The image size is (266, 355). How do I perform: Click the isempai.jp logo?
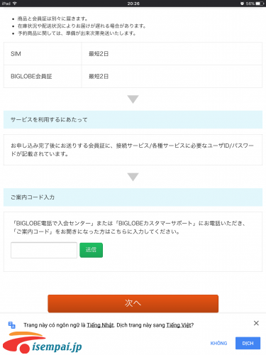43,343
